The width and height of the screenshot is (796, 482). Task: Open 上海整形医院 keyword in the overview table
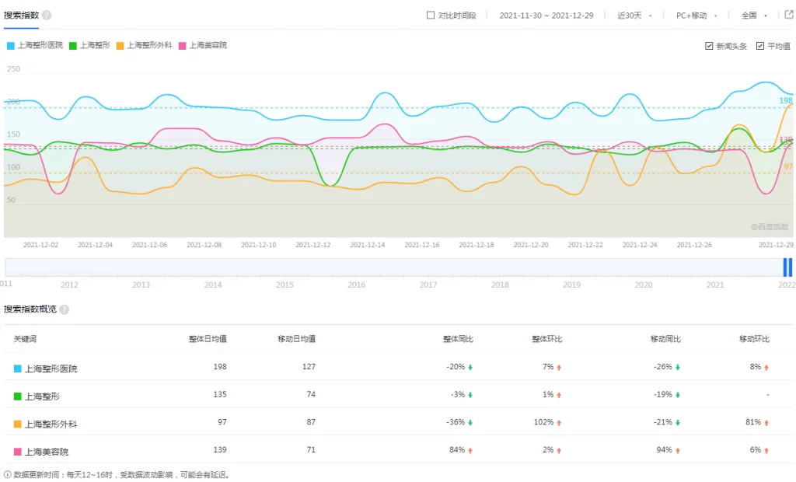(51, 368)
